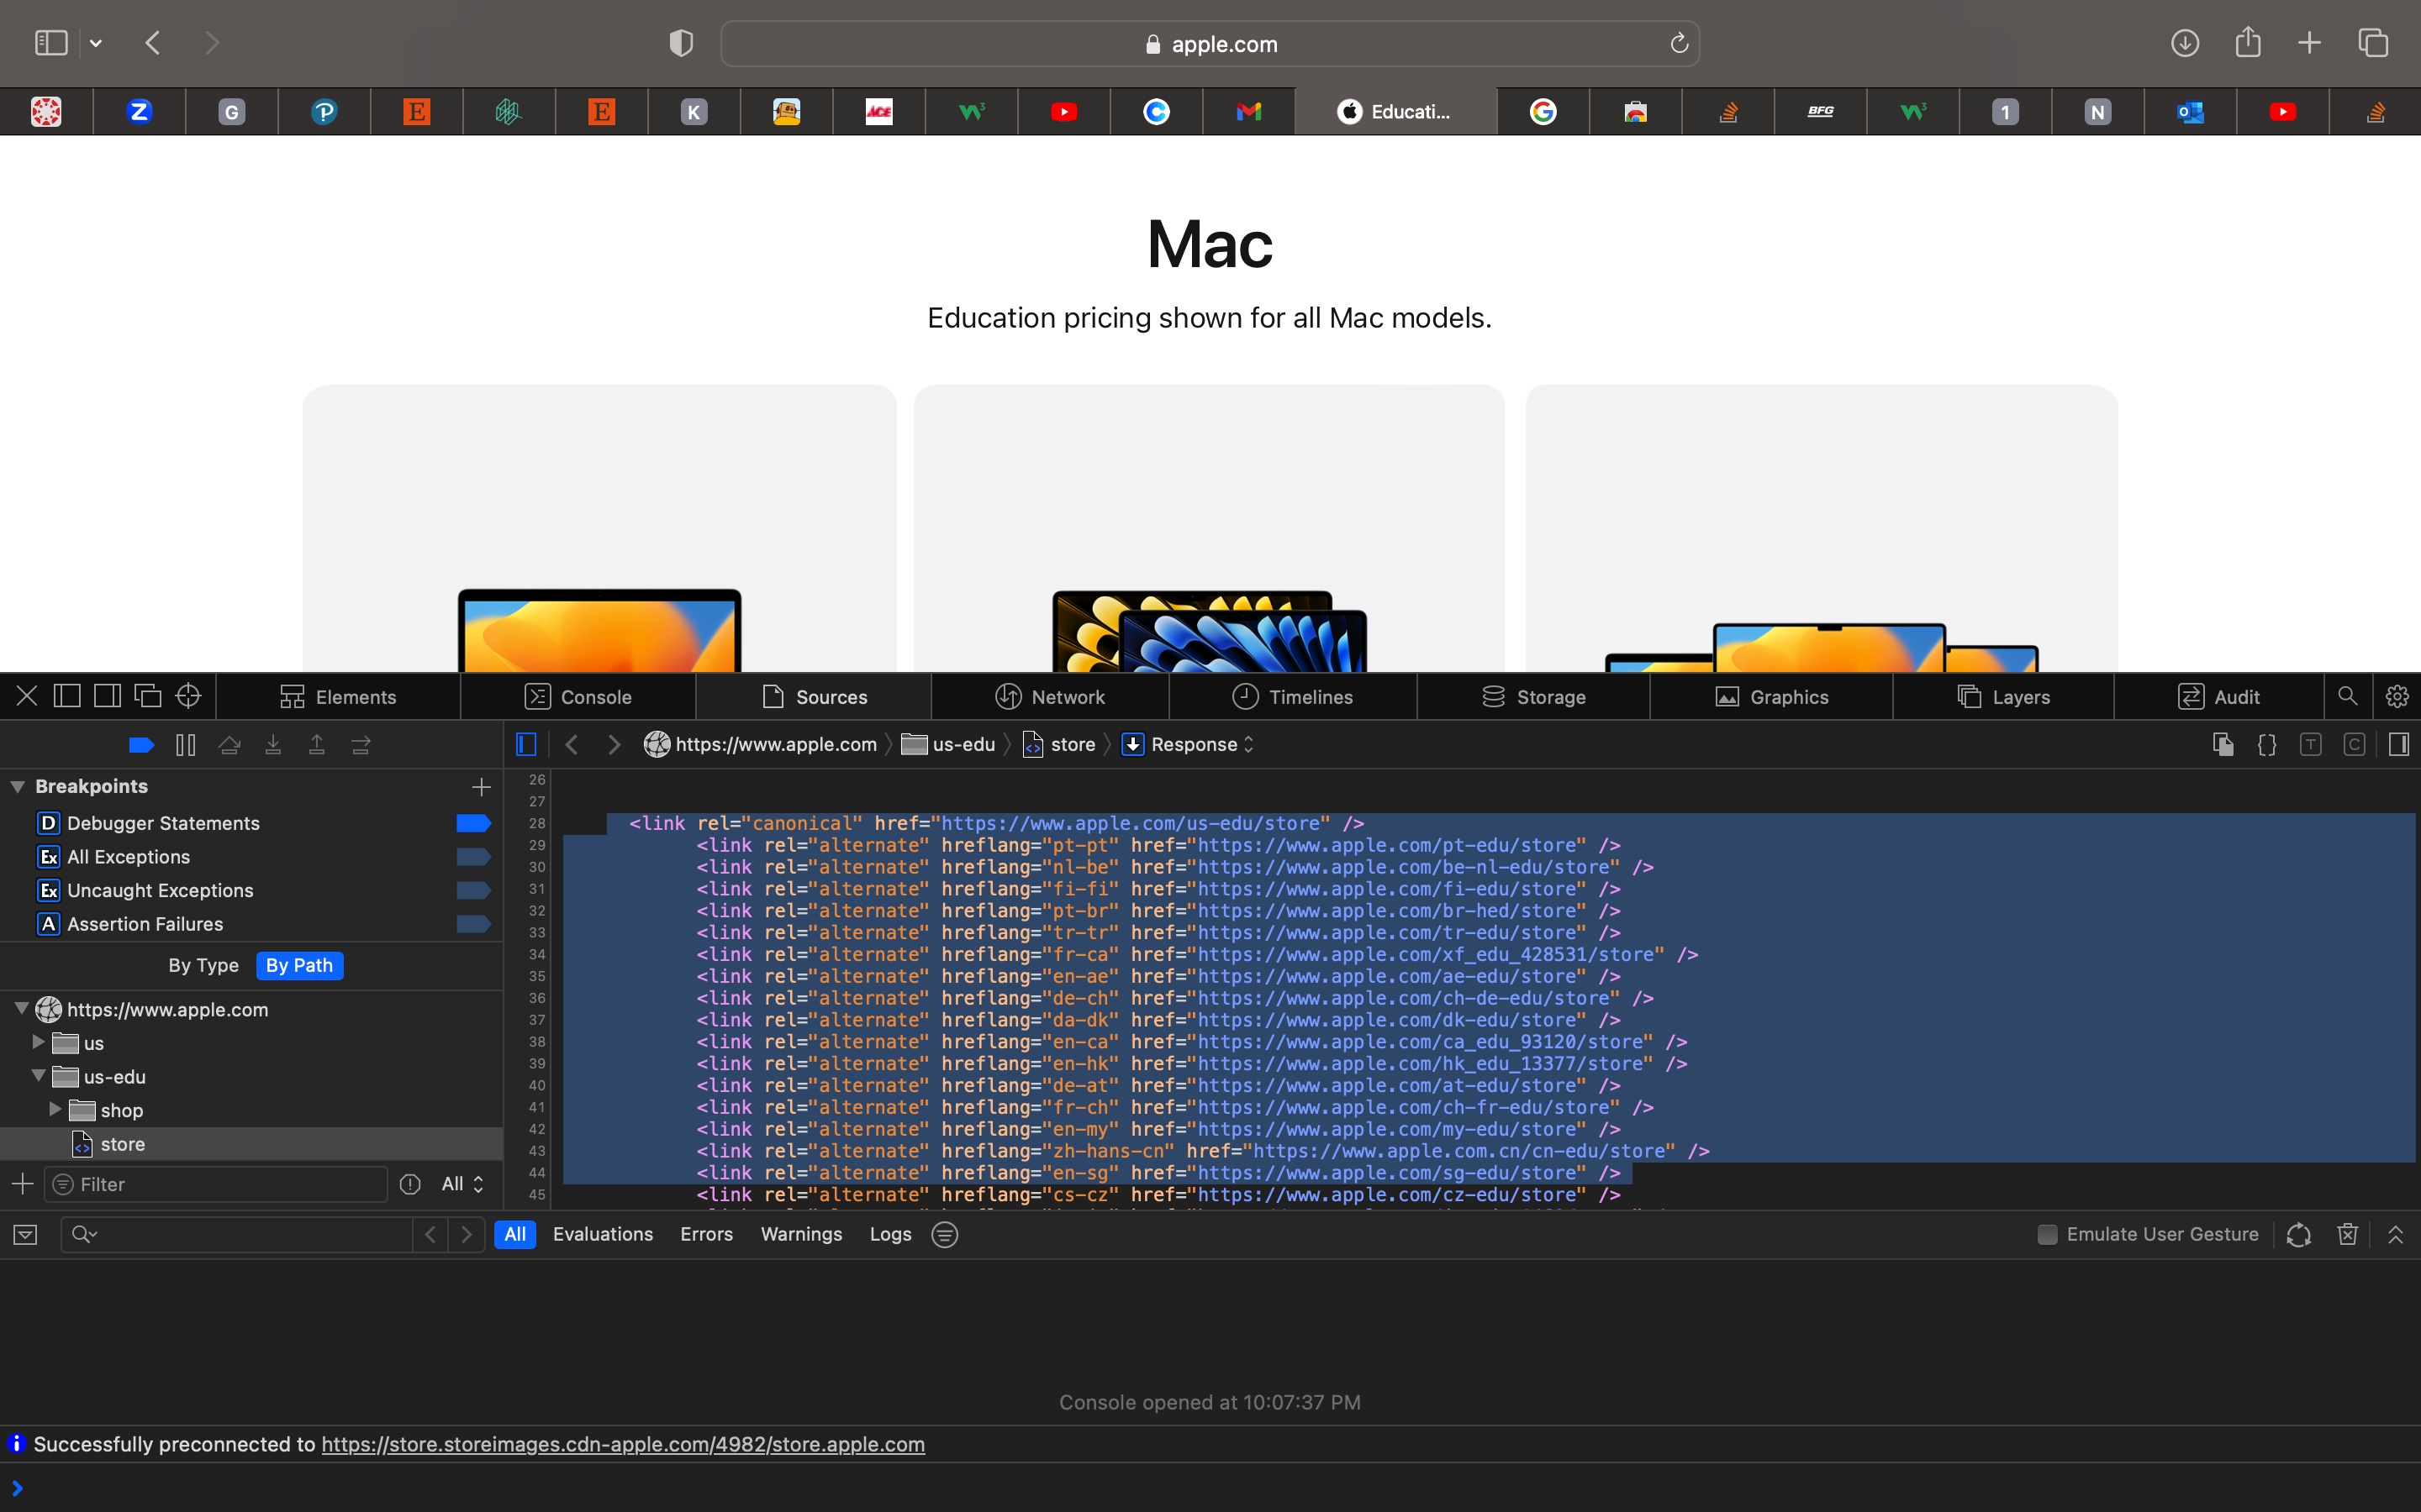Add a new breakpoint with plus icon
This screenshot has height=1512, width=2421.
pos(481,787)
